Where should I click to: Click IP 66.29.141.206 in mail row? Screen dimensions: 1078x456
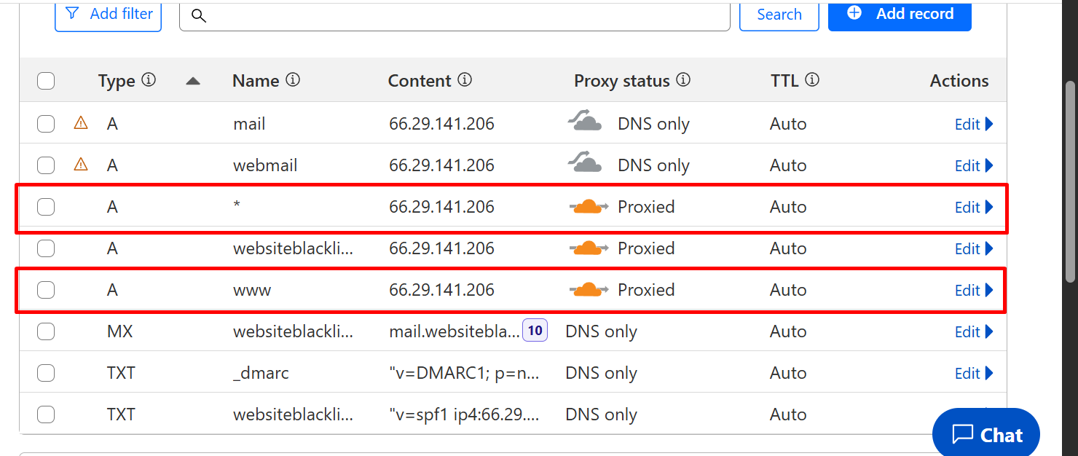[442, 124]
